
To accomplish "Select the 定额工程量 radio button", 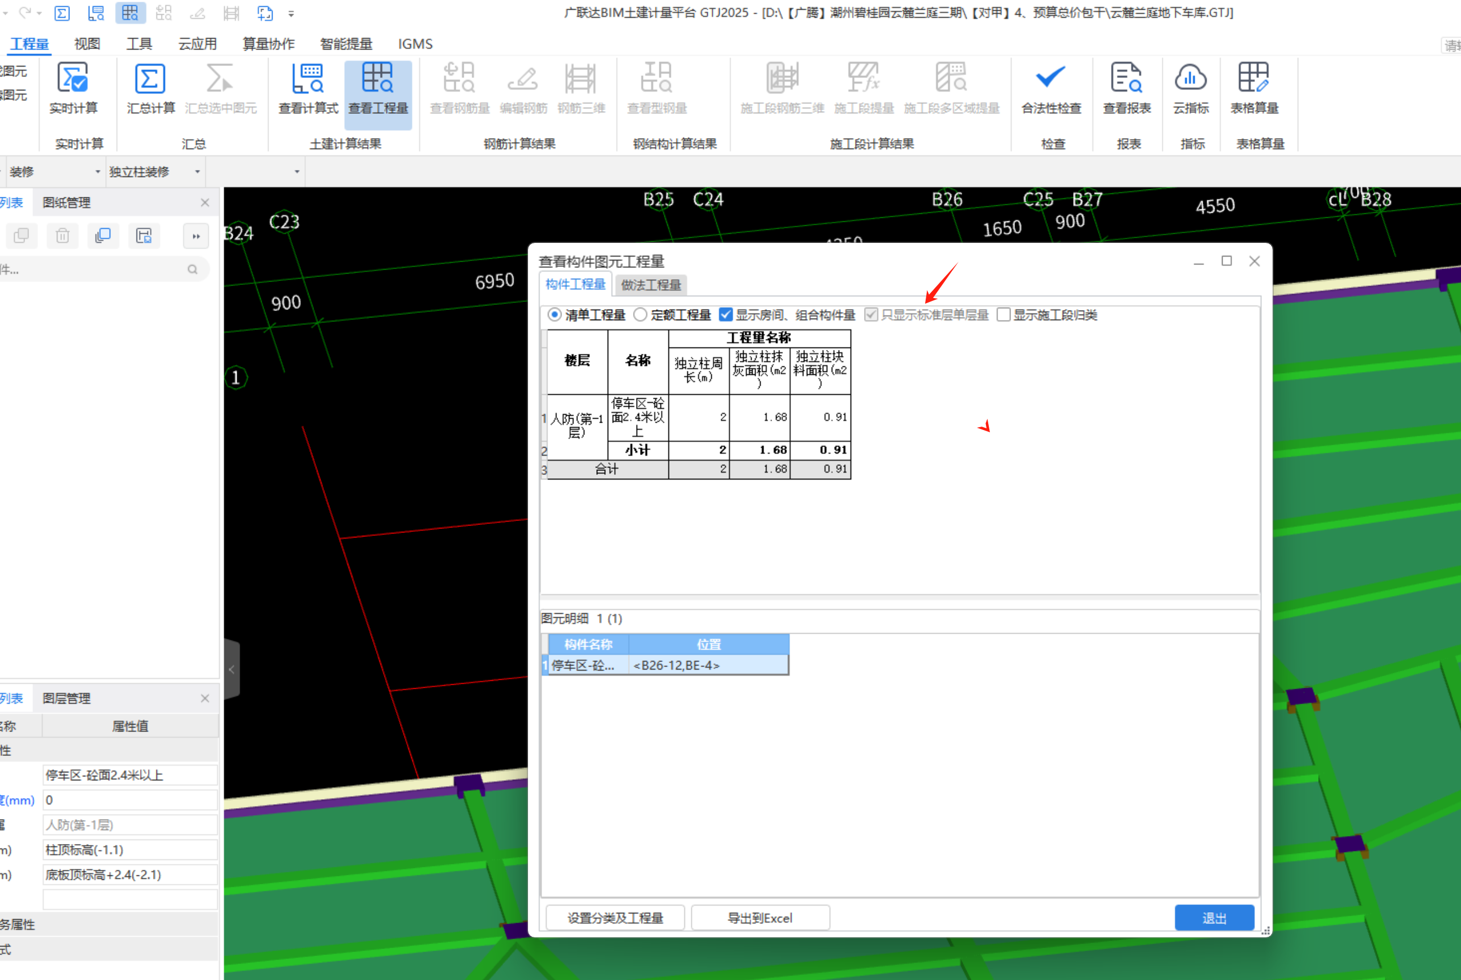I will tap(640, 315).
